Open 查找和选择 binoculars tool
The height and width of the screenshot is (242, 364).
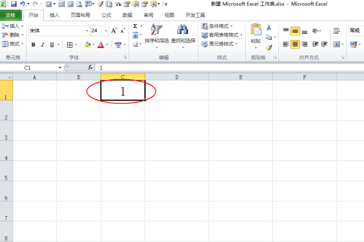pos(183,34)
